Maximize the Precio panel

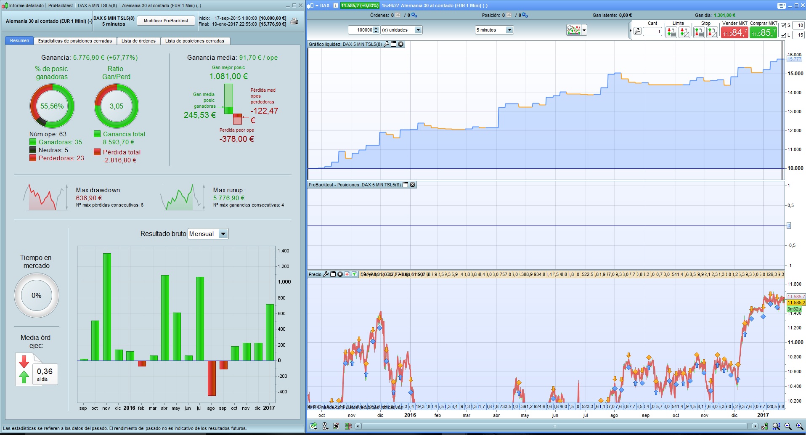[x=333, y=274]
